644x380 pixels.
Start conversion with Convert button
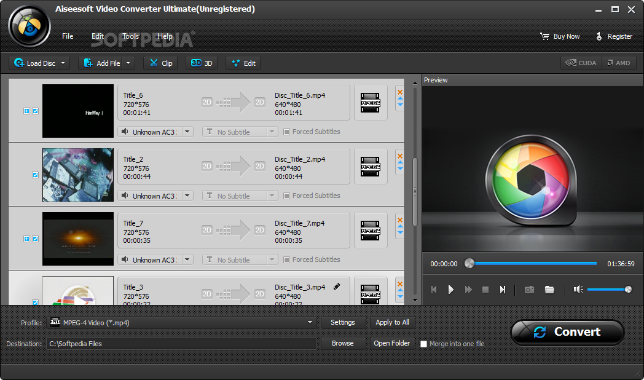click(x=567, y=332)
